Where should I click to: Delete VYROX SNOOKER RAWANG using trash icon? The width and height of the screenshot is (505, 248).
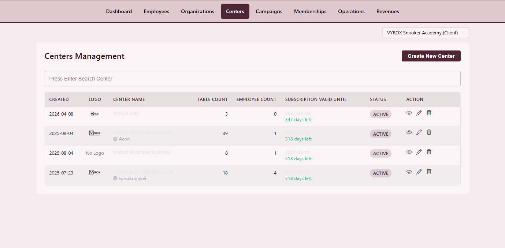[x=429, y=132]
